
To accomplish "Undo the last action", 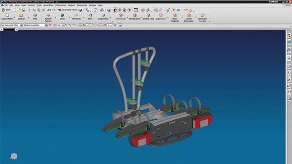I will [49, 10].
